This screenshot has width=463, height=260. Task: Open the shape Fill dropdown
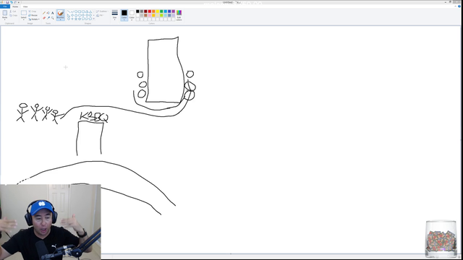point(101,15)
